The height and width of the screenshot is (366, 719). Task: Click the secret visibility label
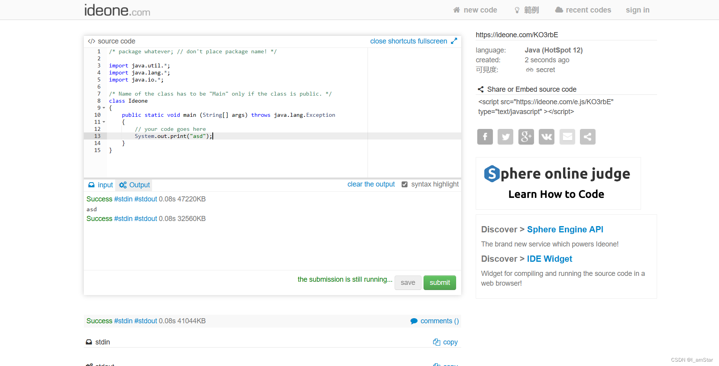pyautogui.click(x=545, y=70)
